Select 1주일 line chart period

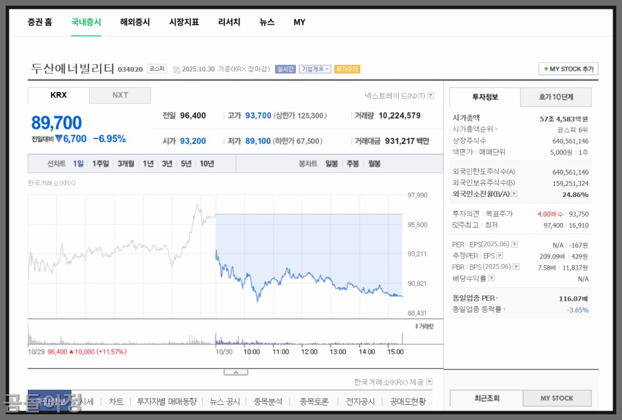101,164
